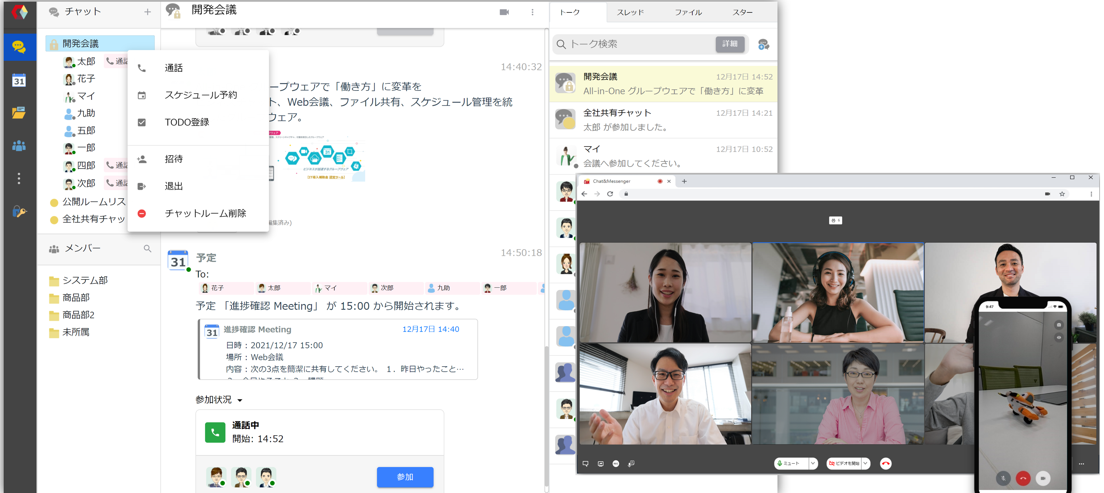Click the blue 参加 button

[405, 477]
